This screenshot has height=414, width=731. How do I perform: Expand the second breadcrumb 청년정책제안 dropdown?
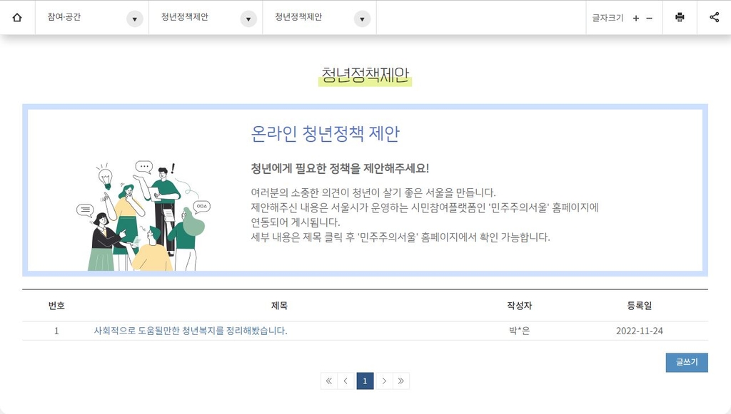pyautogui.click(x=248, y=19)
